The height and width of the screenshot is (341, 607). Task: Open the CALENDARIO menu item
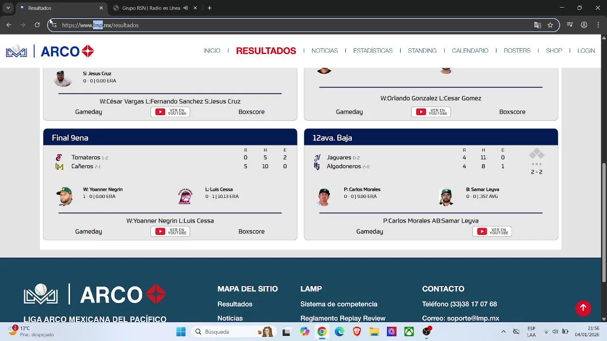pyautogui.click(x=470, y=51)
